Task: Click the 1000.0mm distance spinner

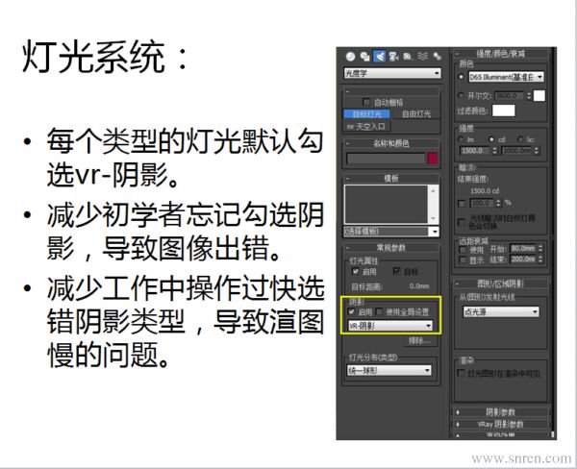Action: [x=537, y=151]
